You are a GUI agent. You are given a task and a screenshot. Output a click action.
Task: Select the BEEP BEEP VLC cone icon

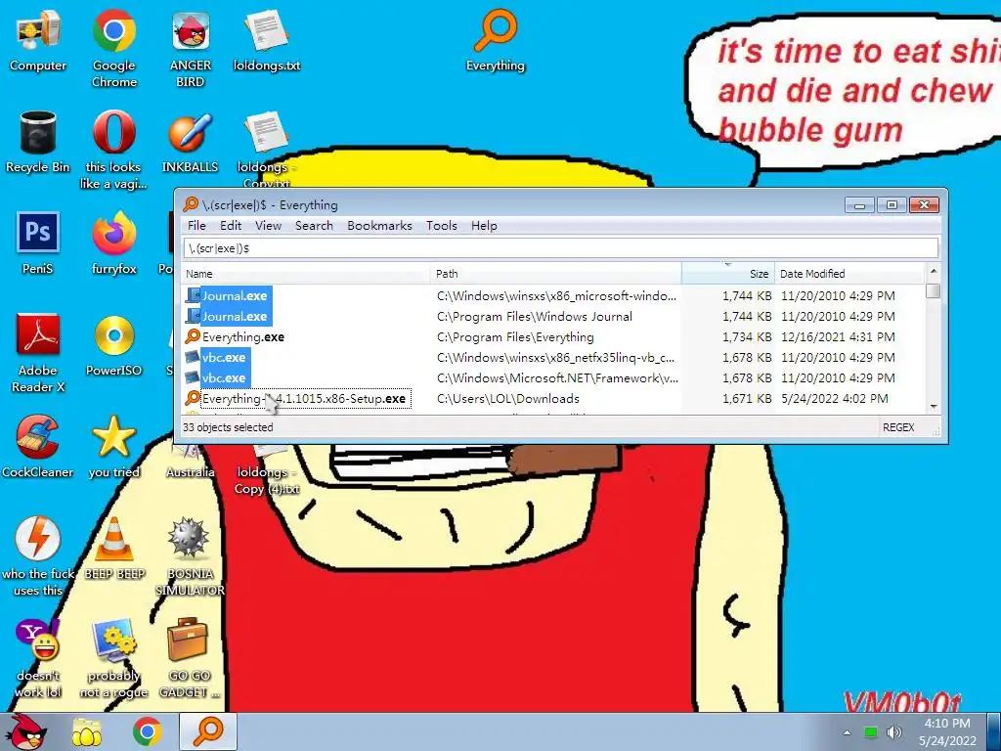113,550
